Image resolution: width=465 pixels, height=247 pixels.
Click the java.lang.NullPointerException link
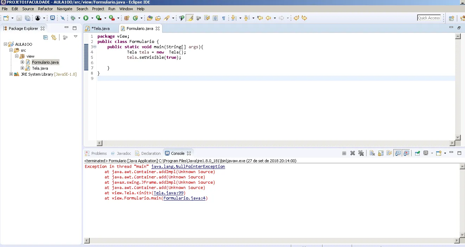188,166
